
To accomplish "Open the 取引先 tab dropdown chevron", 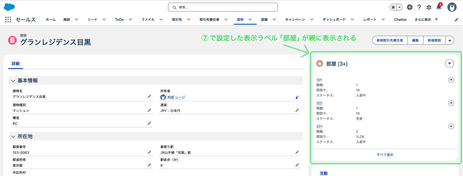I will [189, 19].
